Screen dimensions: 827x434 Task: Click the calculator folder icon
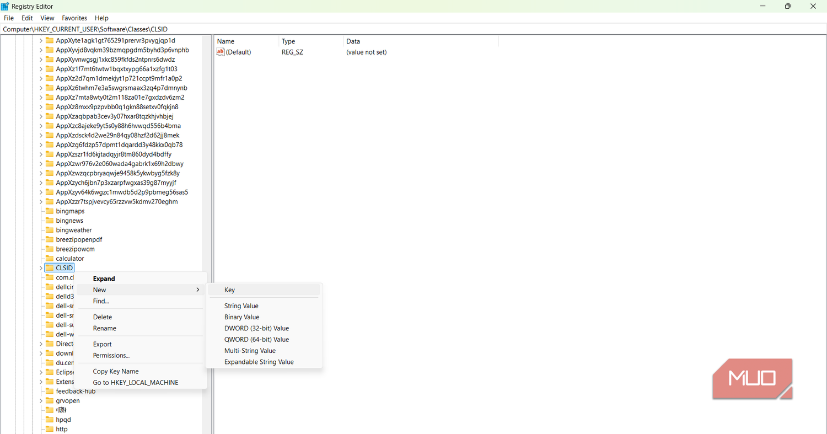49,258
